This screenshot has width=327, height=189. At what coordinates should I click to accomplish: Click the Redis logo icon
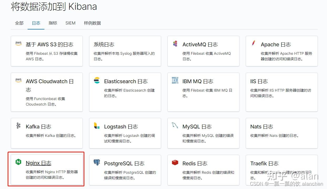175,163
